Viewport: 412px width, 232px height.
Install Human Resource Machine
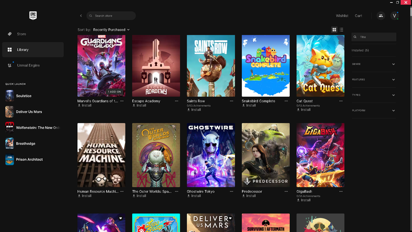(x=85, y=196)
